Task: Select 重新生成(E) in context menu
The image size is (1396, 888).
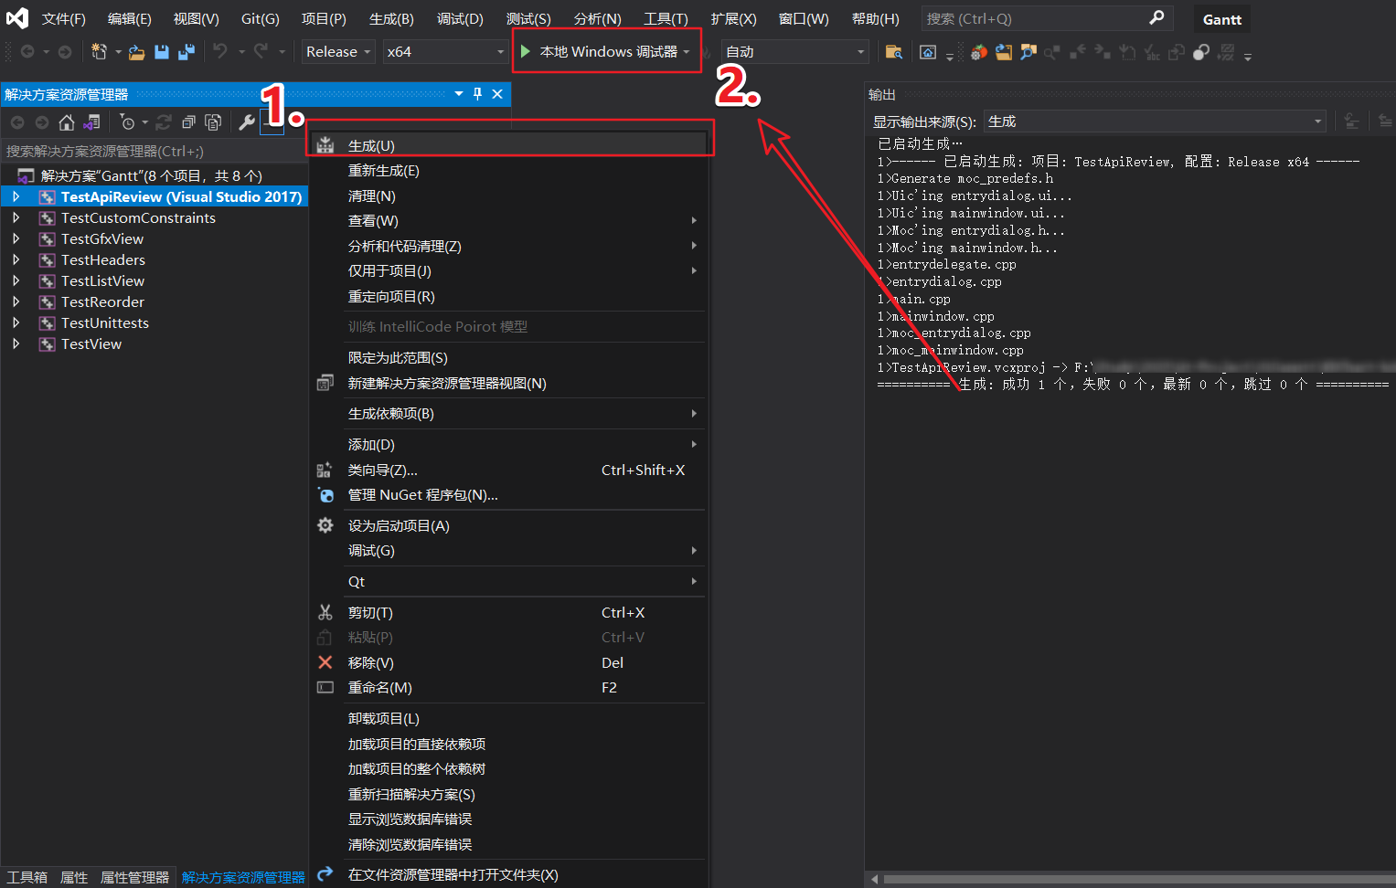Action: pyautogui.click(x=508, y=171)
